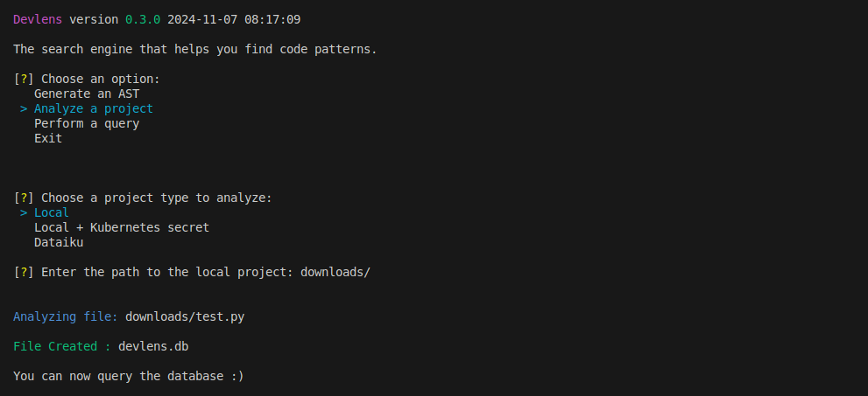
Task: Click the downloads/ path input text
Action: (x=335, y=272)
